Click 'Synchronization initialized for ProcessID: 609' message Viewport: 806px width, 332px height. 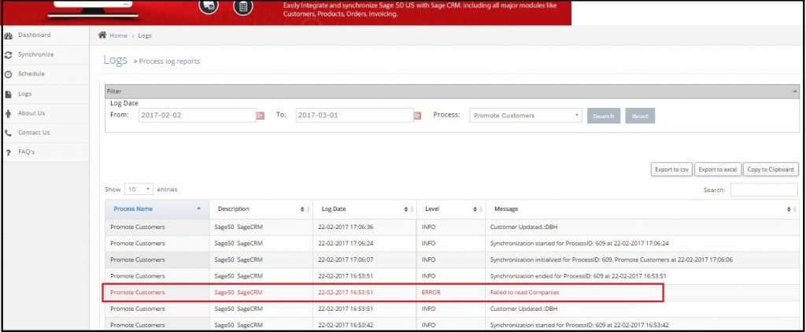tap(612, 260)
